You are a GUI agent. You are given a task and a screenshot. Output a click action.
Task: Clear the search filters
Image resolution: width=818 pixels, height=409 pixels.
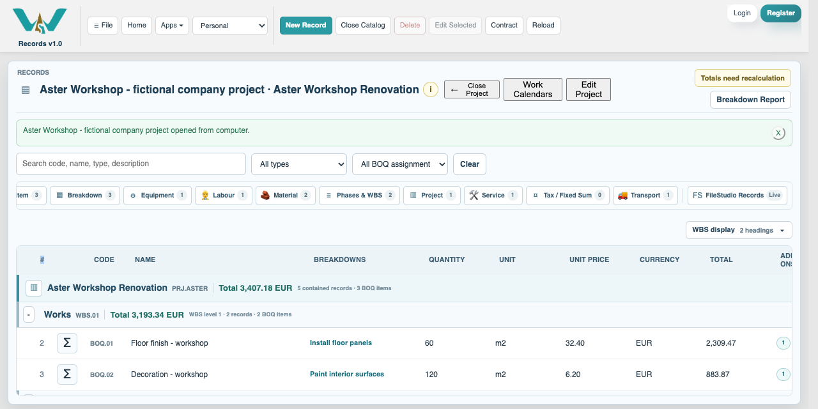[x=470, y=164]
